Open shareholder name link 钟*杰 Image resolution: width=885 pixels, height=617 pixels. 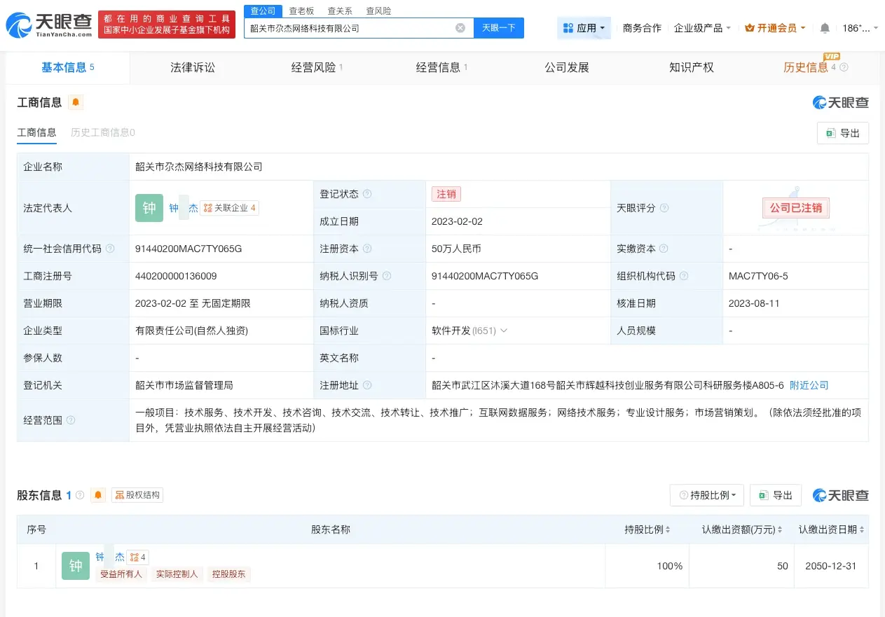pos(110,557)
